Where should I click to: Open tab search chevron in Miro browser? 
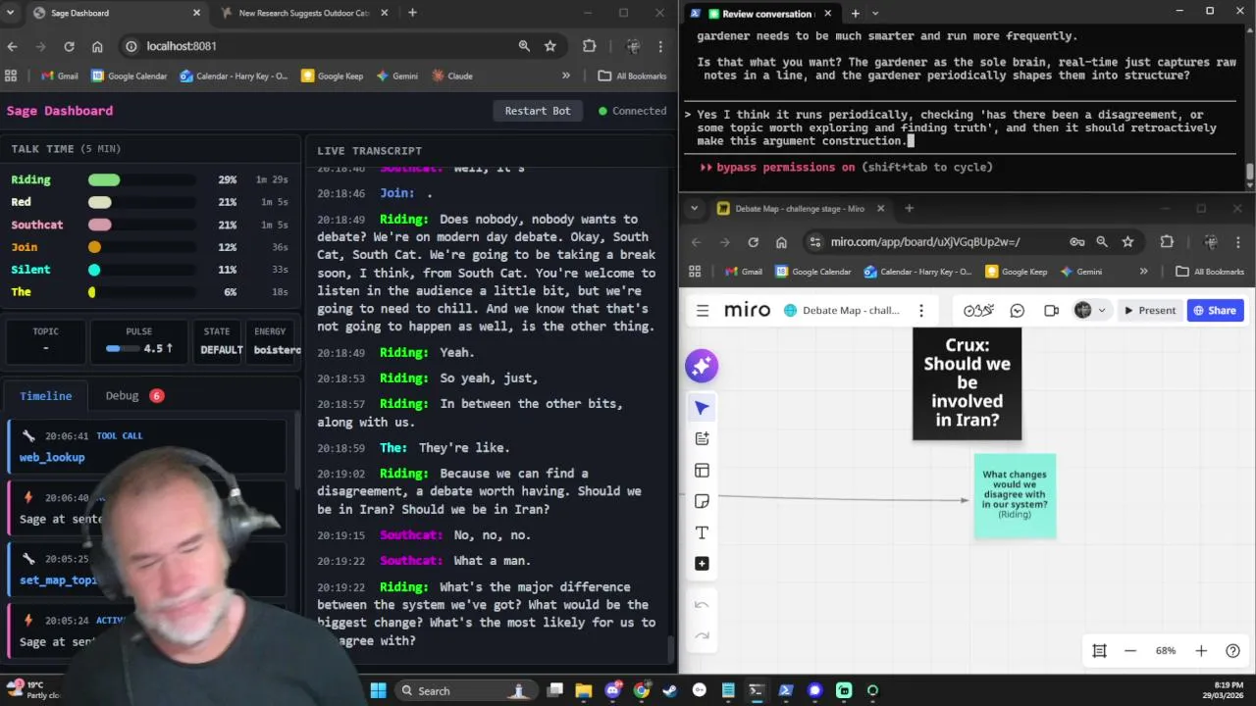[x=695, y=208]
